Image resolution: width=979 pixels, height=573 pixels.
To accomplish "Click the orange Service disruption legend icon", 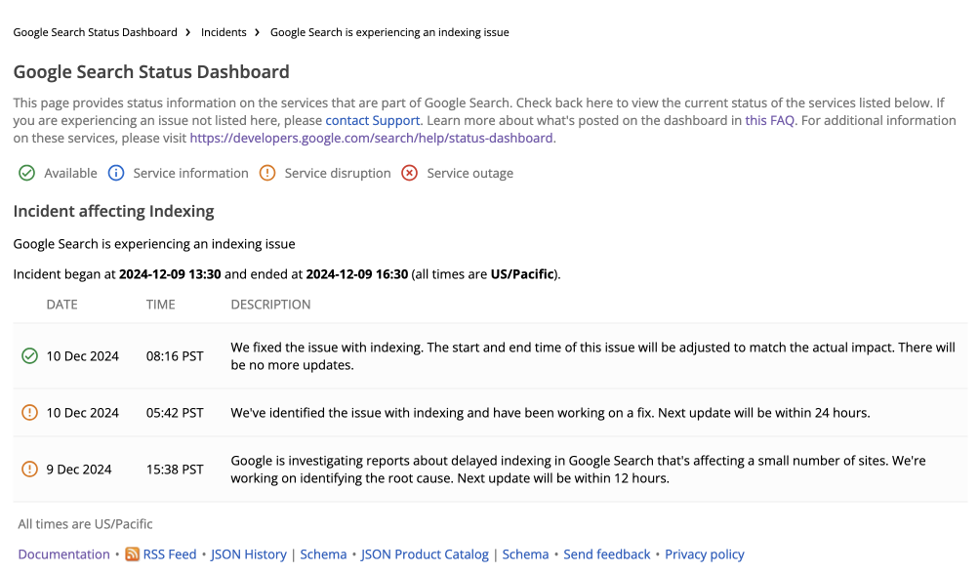I will pos(267,173).
